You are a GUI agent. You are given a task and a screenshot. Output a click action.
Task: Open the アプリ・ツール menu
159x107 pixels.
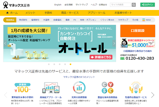tap(96, 13)
